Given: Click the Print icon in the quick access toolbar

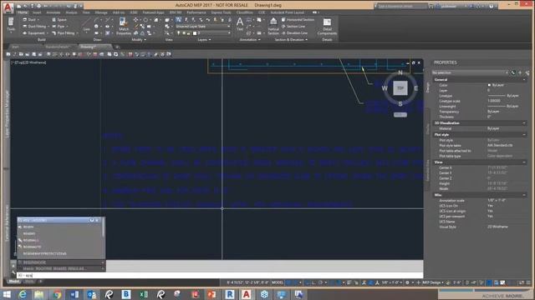Looking at the screenshot, I should point(38,6).
